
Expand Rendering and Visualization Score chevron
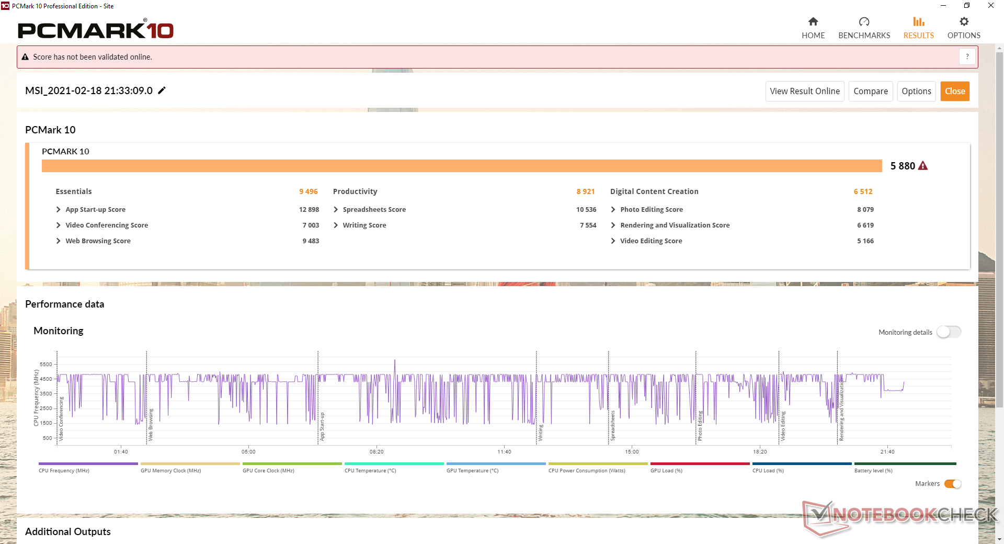[x=613, y=225]
